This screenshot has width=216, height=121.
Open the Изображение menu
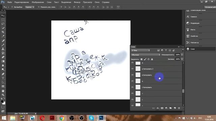[38, 2]
